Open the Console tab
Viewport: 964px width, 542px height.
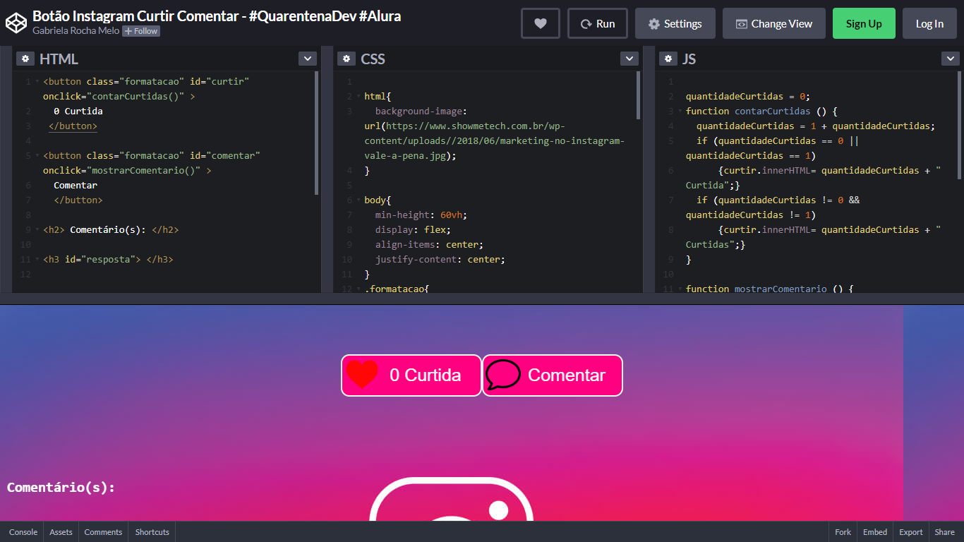coord(23,532)
